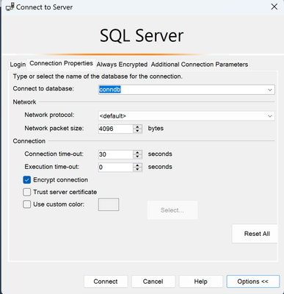Decrease Connection time-out with down arrow
The width and height of the screenshot is (284, 294).
pos(137,157)
